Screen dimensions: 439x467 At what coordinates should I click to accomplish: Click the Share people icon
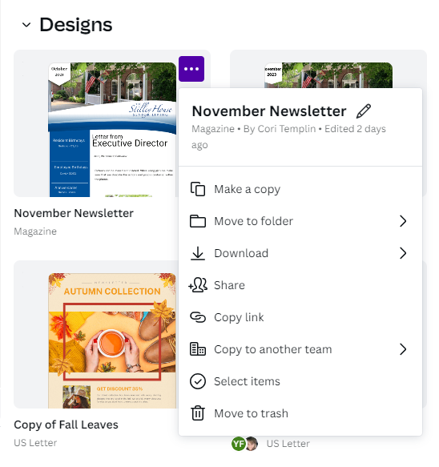tap(198, 285)
